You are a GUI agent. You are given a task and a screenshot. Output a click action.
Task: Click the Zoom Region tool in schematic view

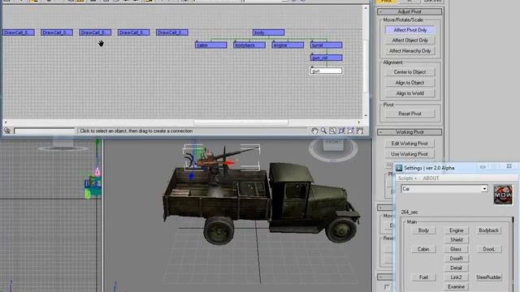[332, 131]
